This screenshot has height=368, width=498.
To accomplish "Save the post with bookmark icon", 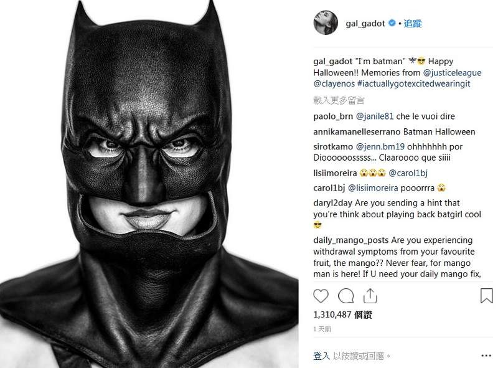I will 486,295.
